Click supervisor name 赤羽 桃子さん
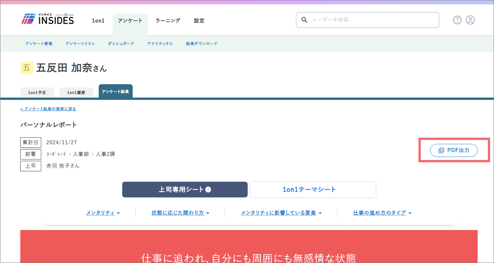Image resolution: width=494 pixels, height=263 pixels. point(63,166)
